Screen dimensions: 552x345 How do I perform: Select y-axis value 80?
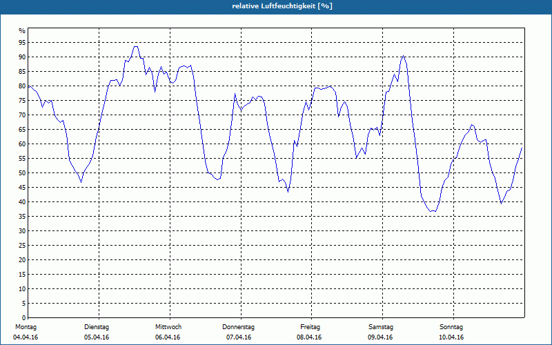coord(22,86)
